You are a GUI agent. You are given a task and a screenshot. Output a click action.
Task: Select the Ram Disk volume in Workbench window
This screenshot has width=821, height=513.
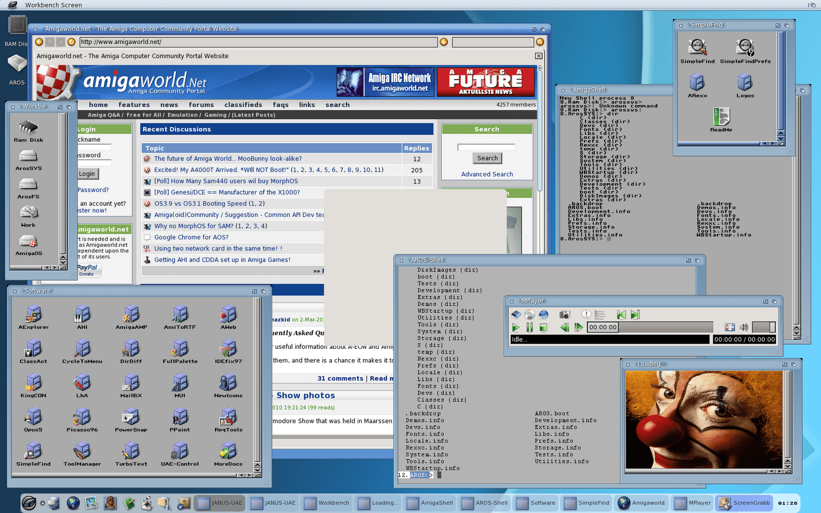(x=28, y=132)
